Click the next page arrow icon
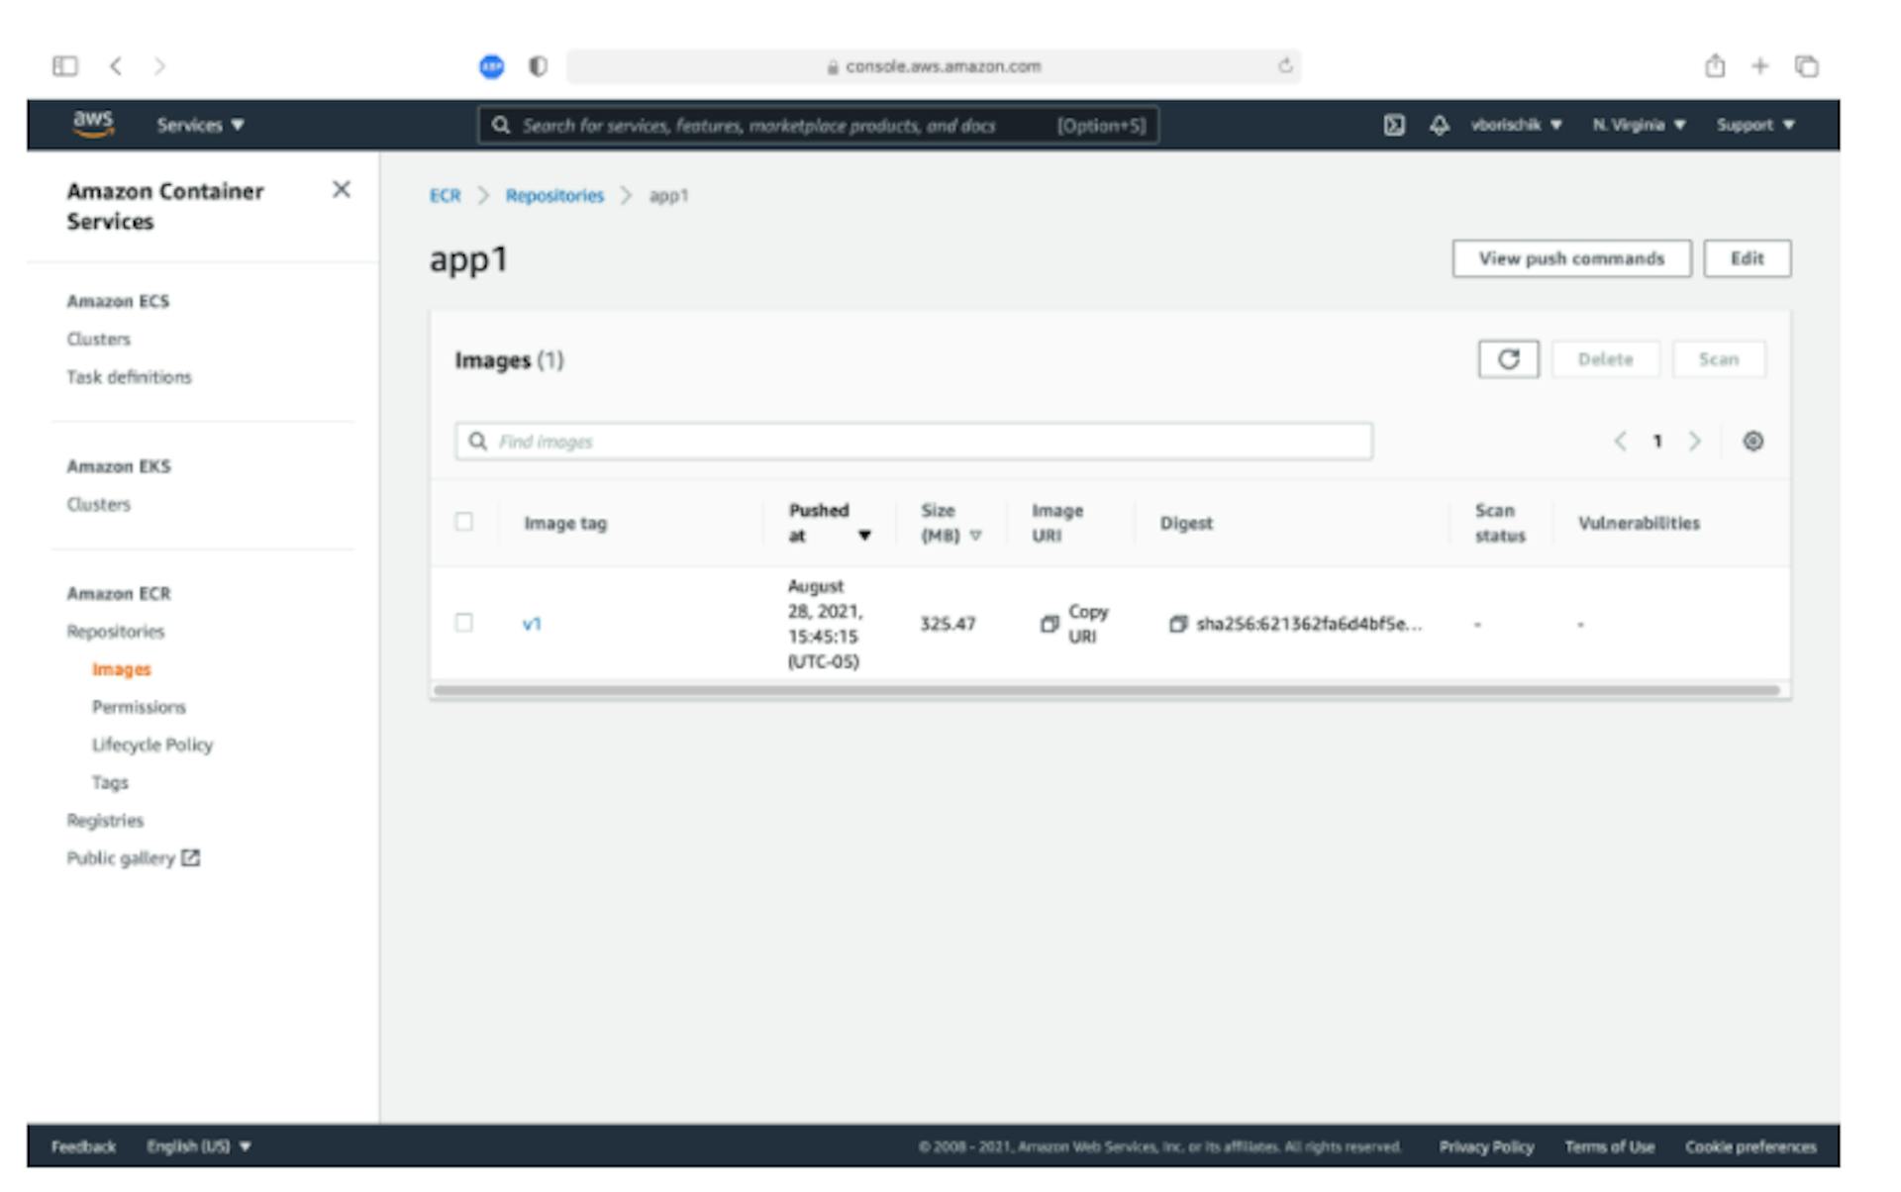 (1694, 441)
